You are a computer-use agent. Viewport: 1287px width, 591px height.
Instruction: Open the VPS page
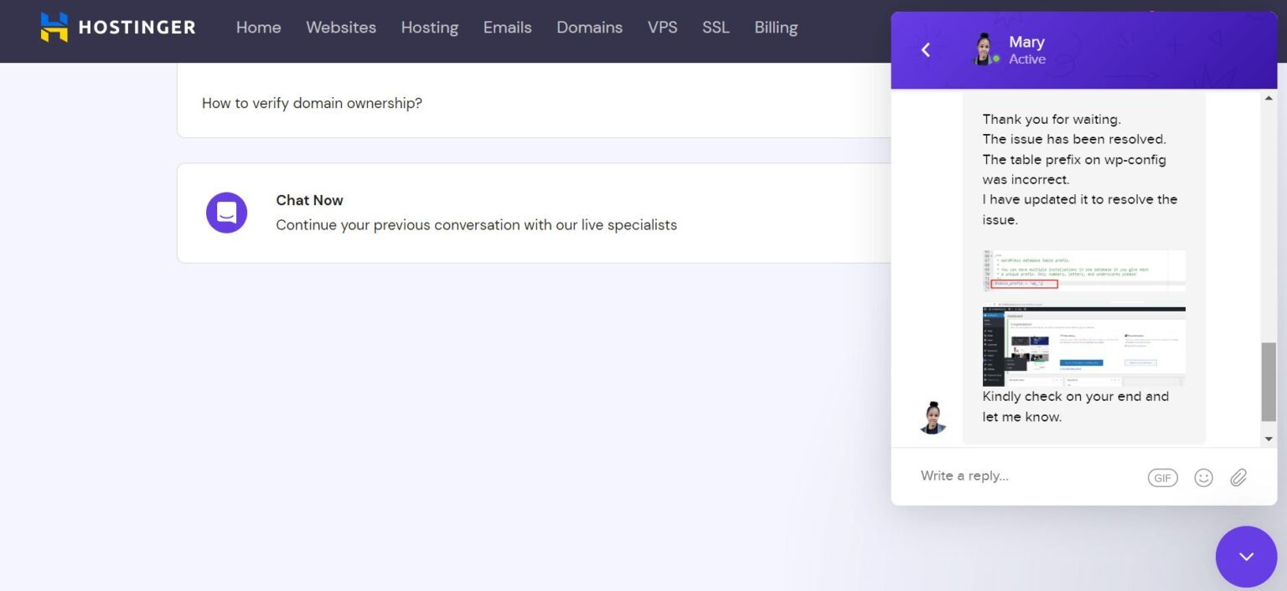(x=662, y=27)
